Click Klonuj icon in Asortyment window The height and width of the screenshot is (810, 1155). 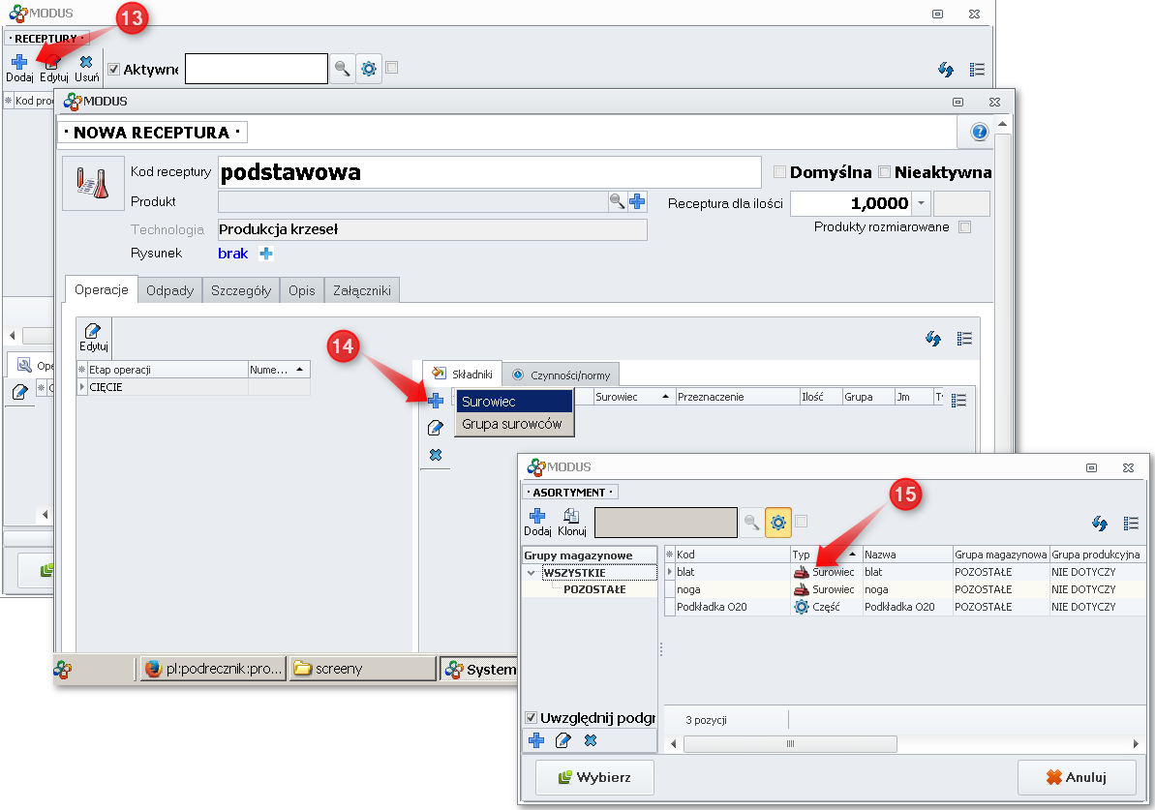571,517
